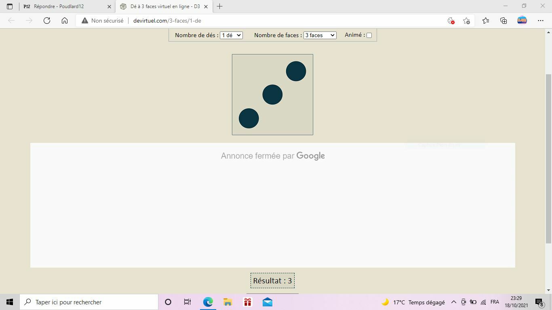Open the gift box taskbar app

tap(247, 302)
